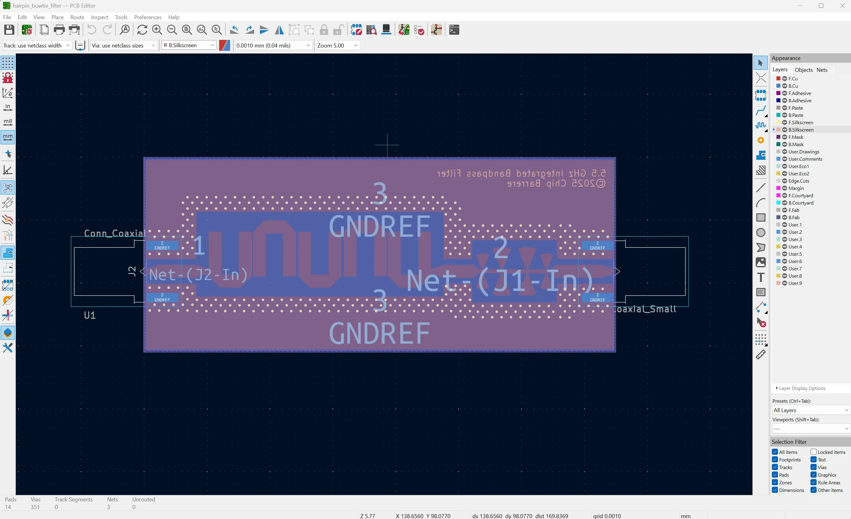Switch units to millimeters
Screen dimensions: 851x519
[x=8, y=137]
